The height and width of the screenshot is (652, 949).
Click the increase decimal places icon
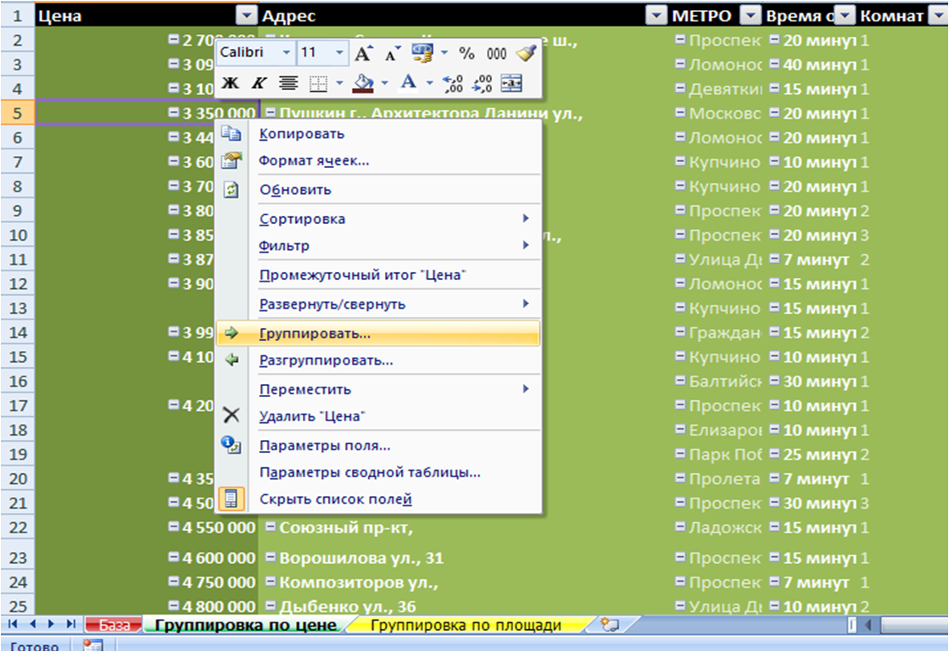tap(453, 82)
